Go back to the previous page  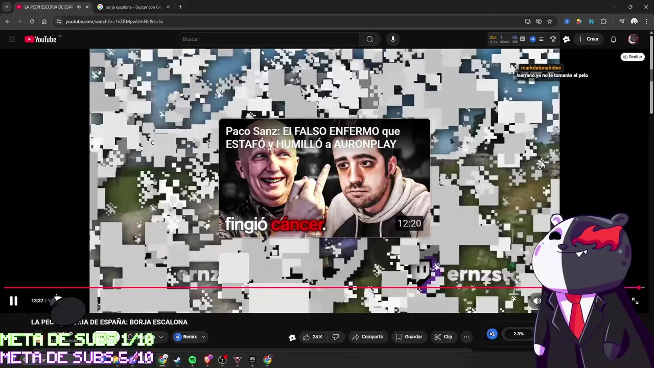point(7,21)
